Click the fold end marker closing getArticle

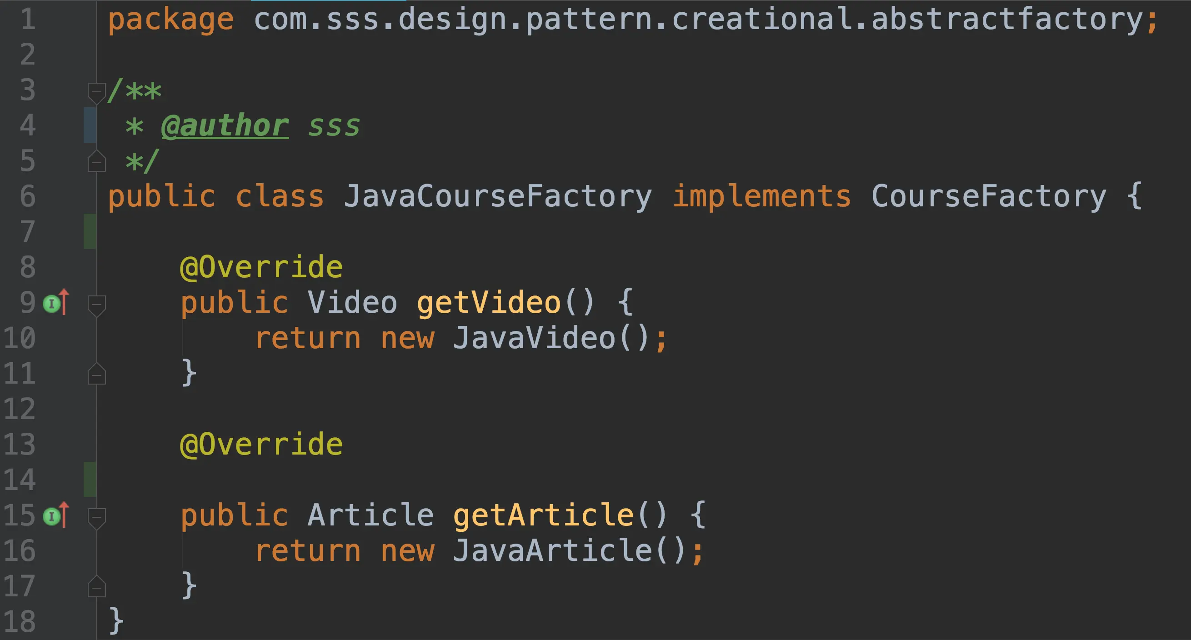tap(97, 586)
